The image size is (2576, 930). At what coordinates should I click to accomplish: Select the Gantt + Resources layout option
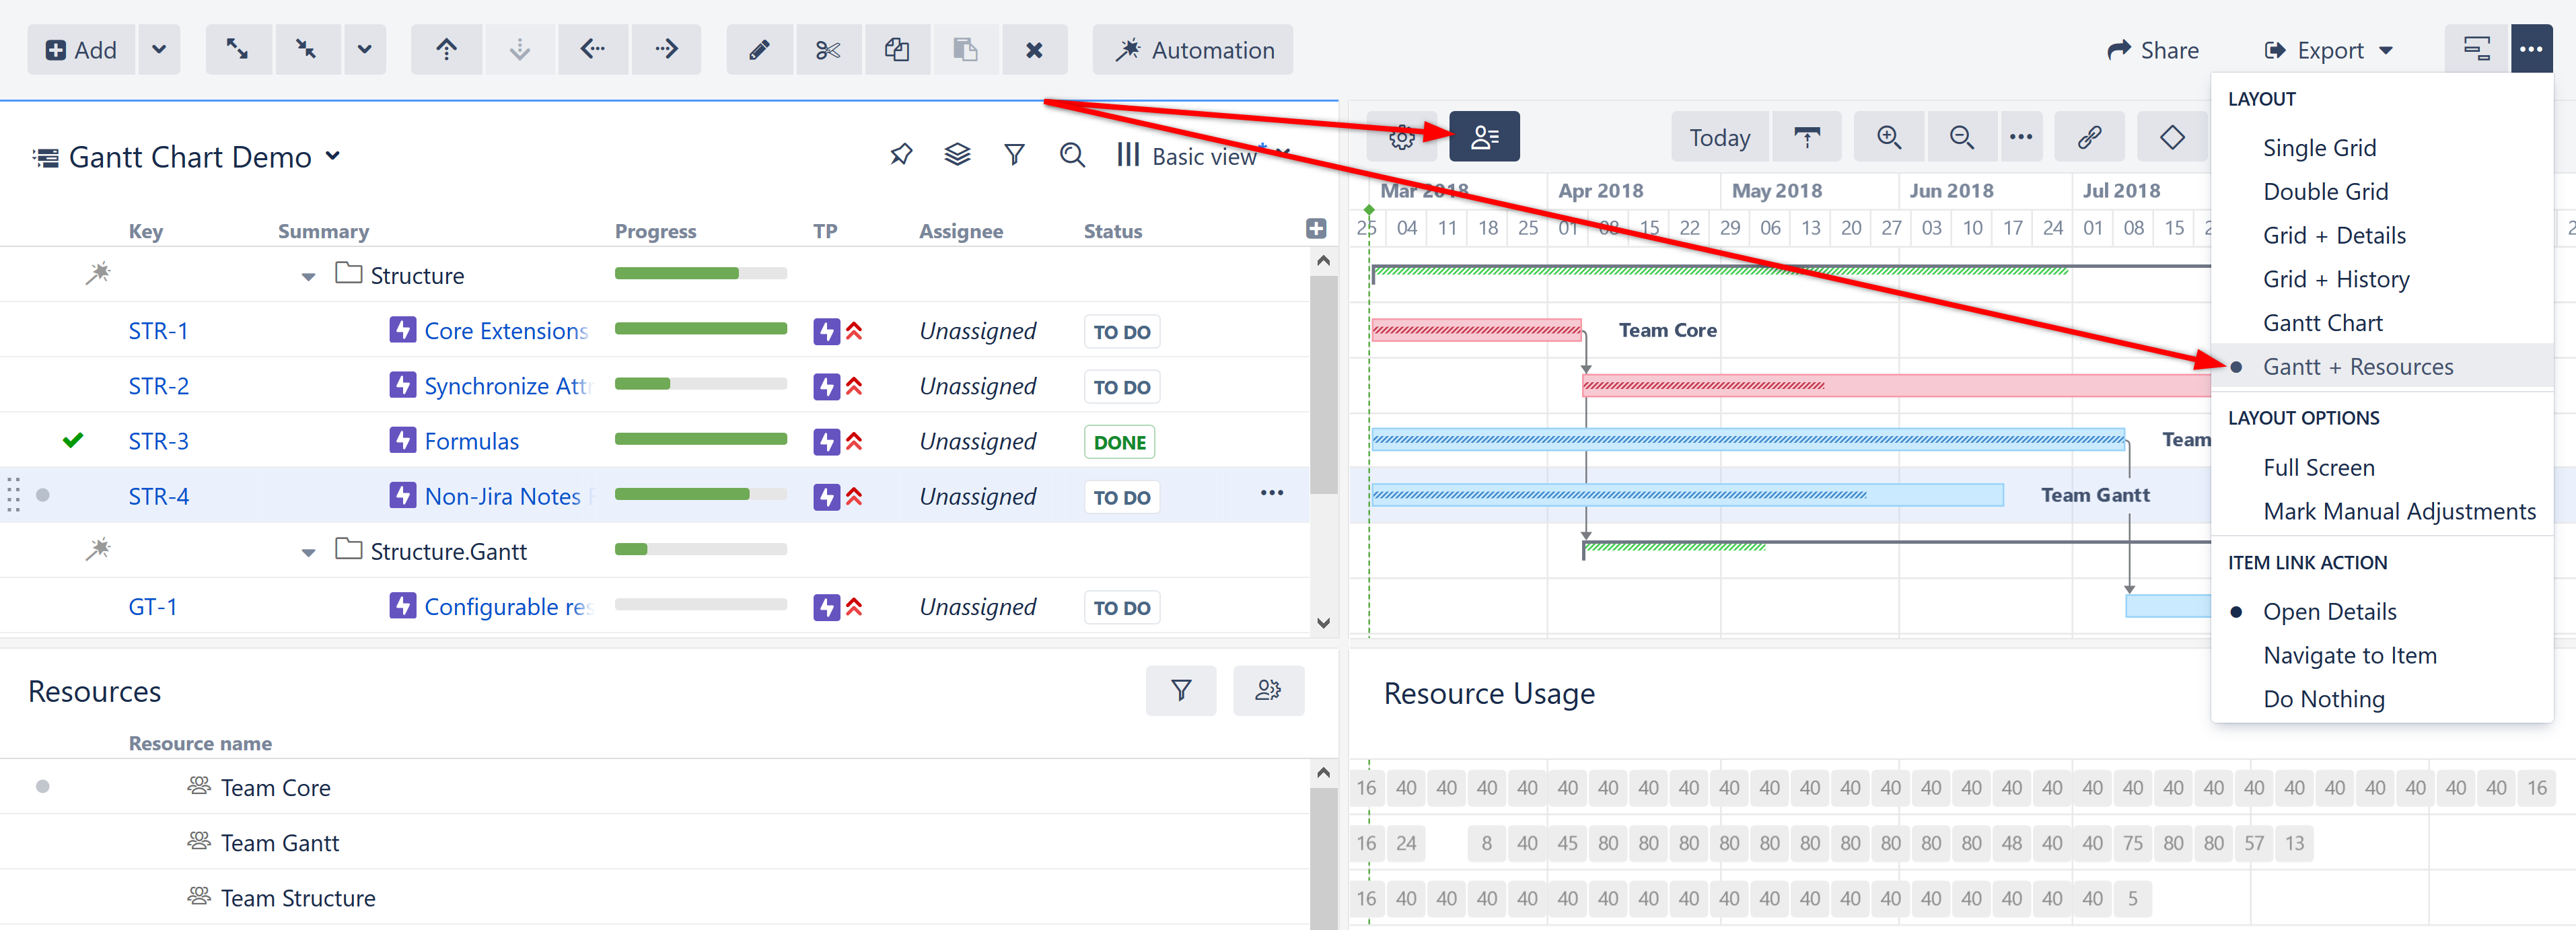[2357, 367]
